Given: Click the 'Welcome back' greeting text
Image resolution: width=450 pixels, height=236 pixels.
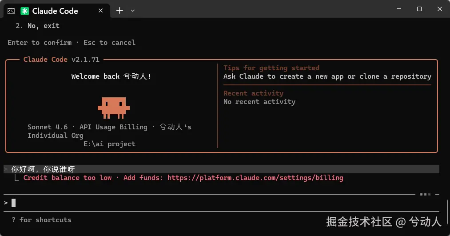Looking at the screenshot, I should [111, 76].
